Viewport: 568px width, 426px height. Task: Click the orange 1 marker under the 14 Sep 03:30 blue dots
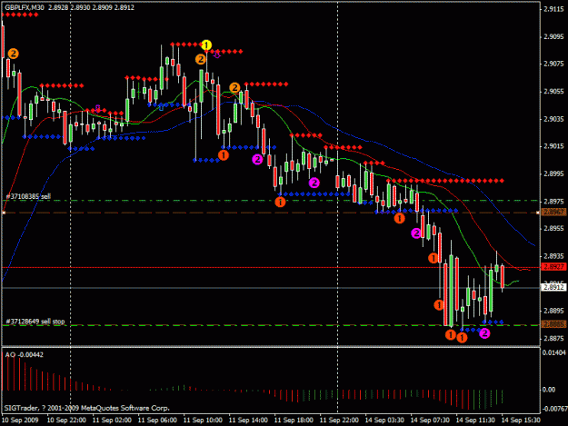(x=399, y=218)
